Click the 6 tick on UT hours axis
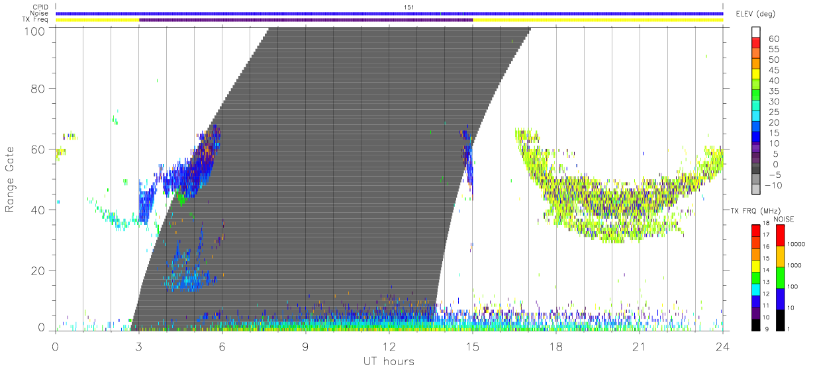The image size is (813, 375). click(222, 345)
